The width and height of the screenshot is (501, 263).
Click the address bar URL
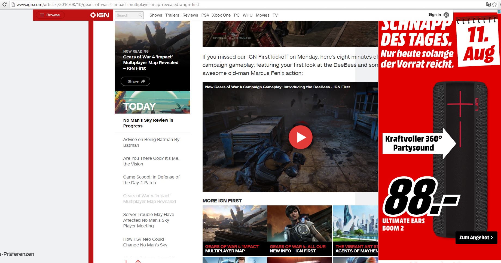coord(108,4)
